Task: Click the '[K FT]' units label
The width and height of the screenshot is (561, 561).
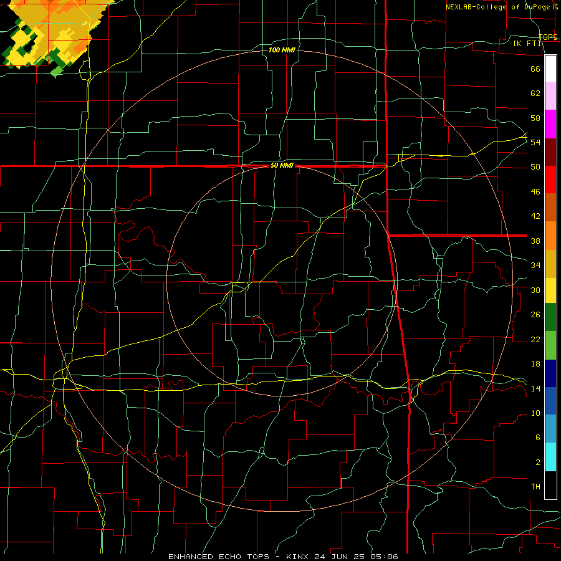Action: 527,43
